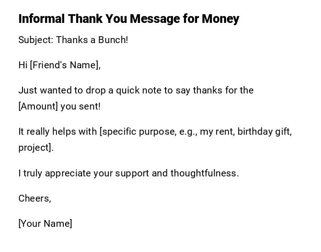Click the word 'thoughtfulness' in the message
This screenshot has height=252, width=321.
click(x=204, y=173)
